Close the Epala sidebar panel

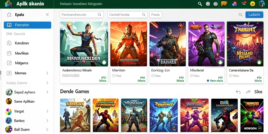click(x=48, y=15)
